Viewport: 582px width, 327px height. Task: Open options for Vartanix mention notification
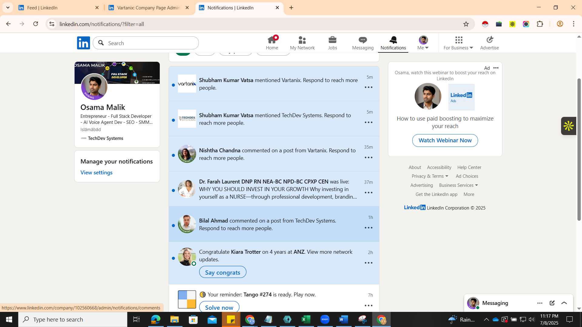point(369,87)
